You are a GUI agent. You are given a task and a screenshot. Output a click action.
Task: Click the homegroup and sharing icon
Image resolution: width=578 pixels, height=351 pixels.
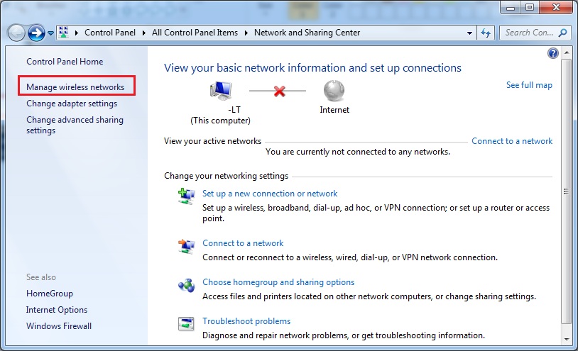[x=186, y=285]
